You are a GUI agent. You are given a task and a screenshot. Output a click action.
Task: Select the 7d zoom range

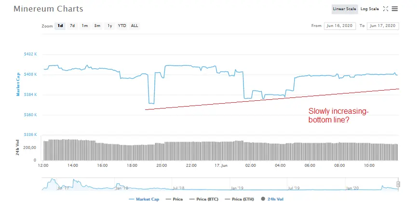[72, 26]
